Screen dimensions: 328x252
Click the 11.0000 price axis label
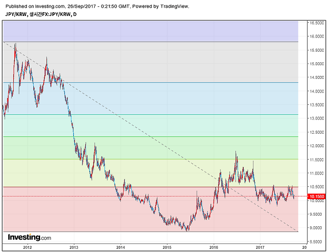pyautogui.click(x=317, y=173)
